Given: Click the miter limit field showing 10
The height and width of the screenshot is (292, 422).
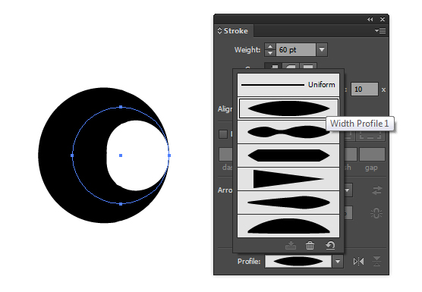Looking at the screenshot, I should pyautogui.click(x=364, y=89).
